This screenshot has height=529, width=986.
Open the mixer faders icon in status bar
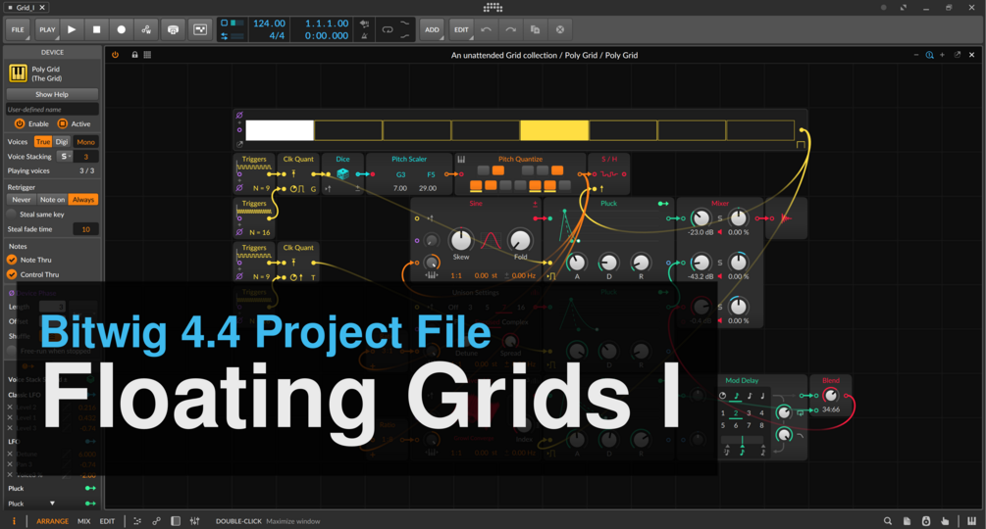[195, 521]
